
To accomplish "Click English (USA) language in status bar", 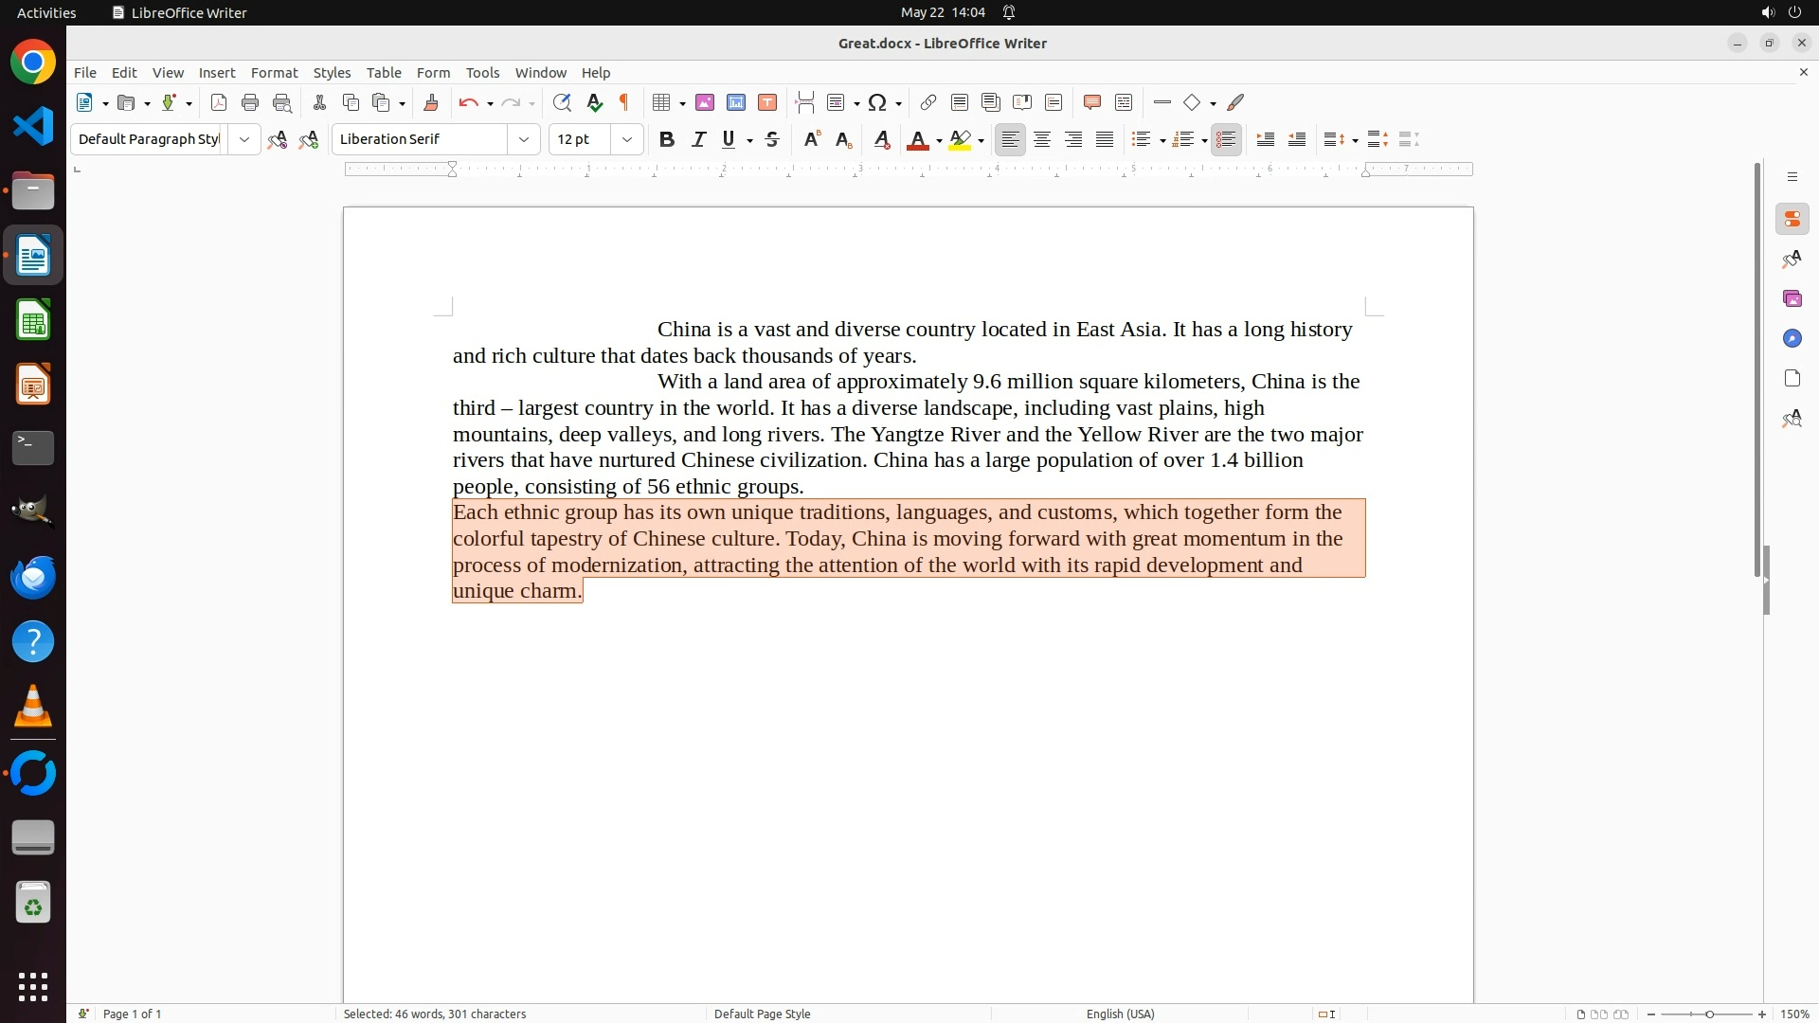I will pyautogui.click(x=1120, y=1014).
